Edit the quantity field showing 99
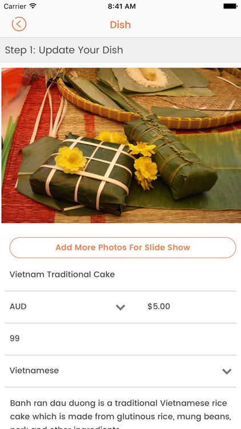 (x=120, y=339)
